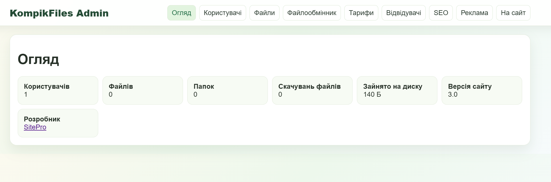Click the На сайт button

point(513,13)
